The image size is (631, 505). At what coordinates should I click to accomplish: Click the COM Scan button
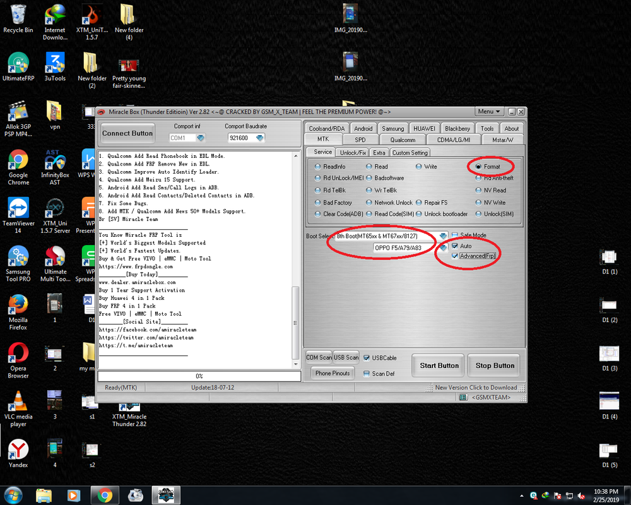(x=319, y=358)
